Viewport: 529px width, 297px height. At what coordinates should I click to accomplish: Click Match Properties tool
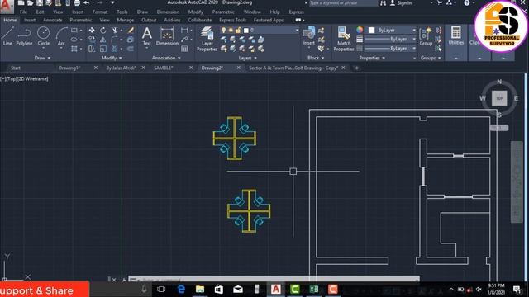pyautogui.click(x=344, y=39)
